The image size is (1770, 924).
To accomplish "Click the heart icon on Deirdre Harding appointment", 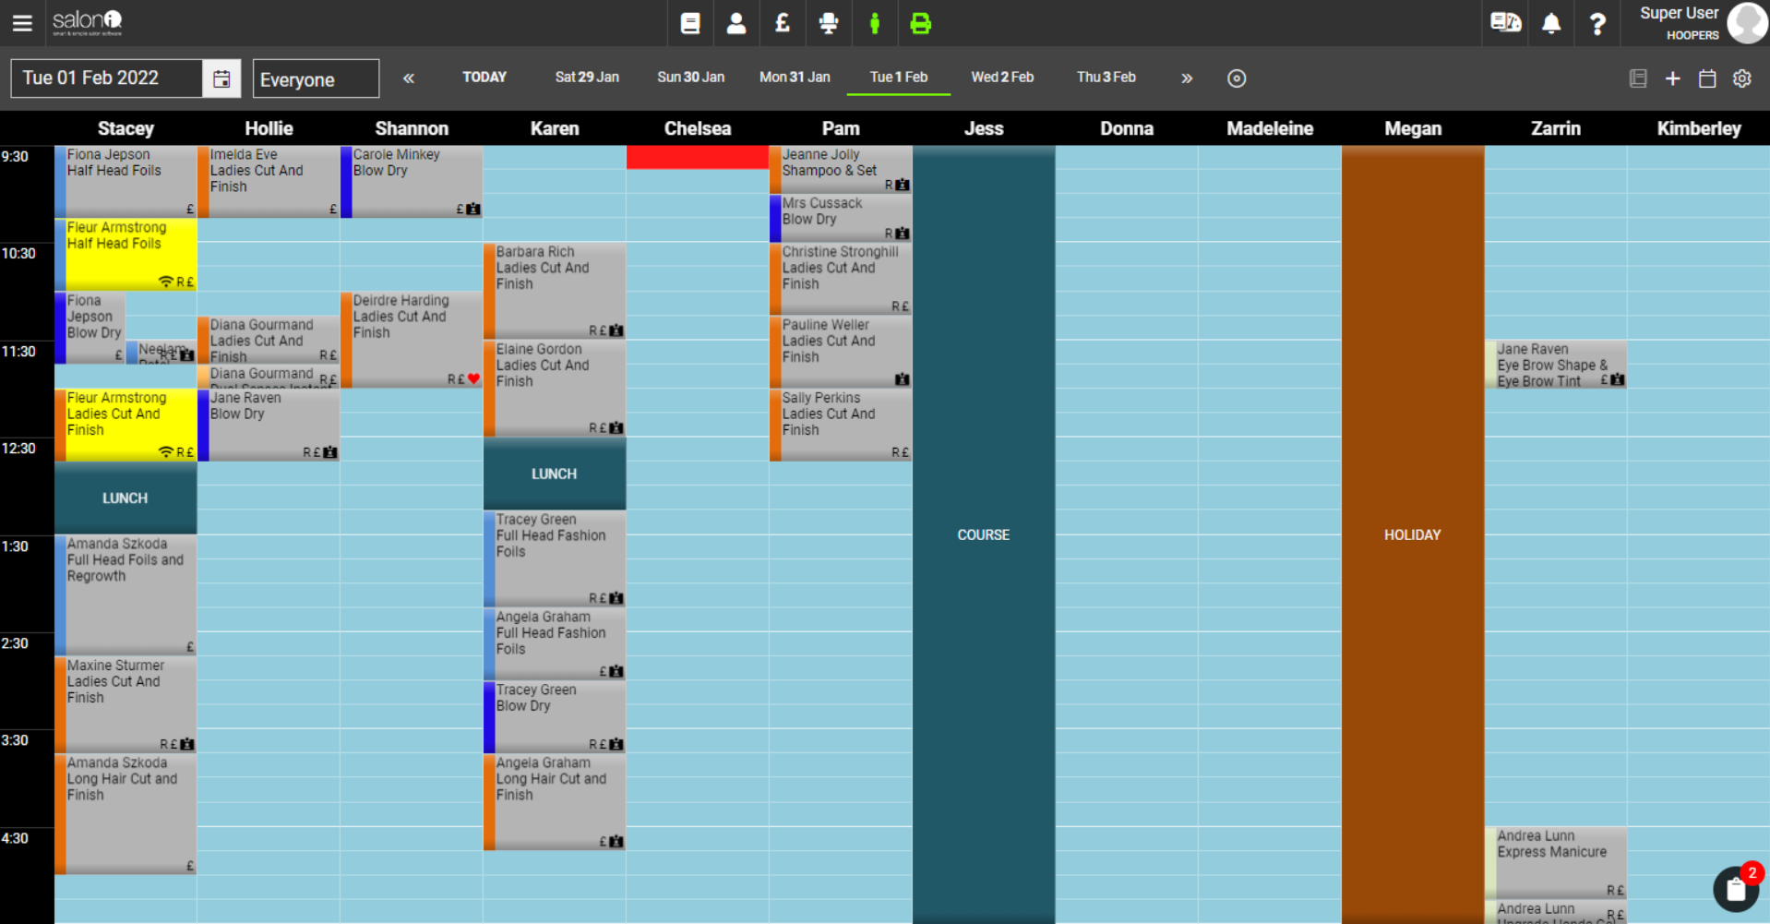I will pyautogui.click(x=473, y=378).
